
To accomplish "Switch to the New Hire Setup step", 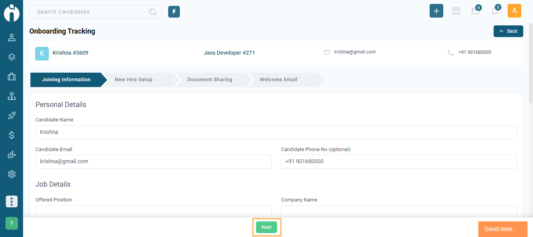I will click(x=133, y=79).
